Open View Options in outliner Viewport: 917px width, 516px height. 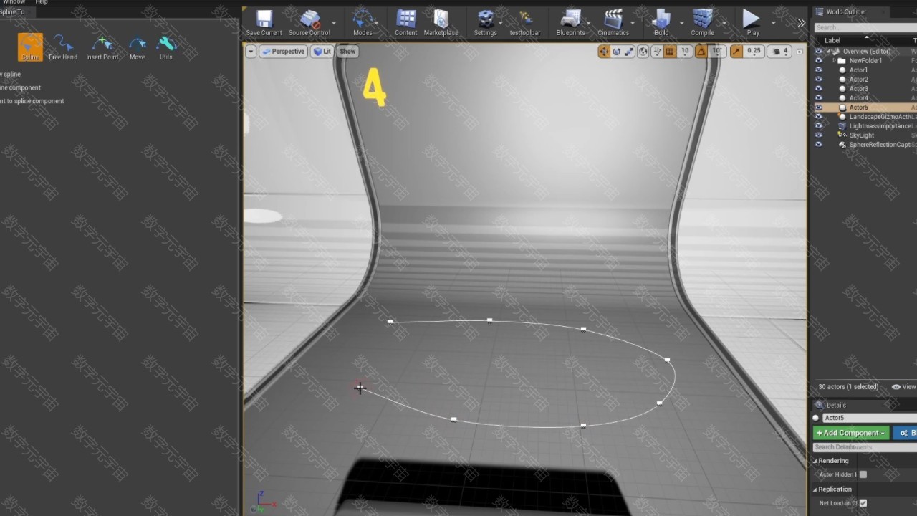point(903,387)
